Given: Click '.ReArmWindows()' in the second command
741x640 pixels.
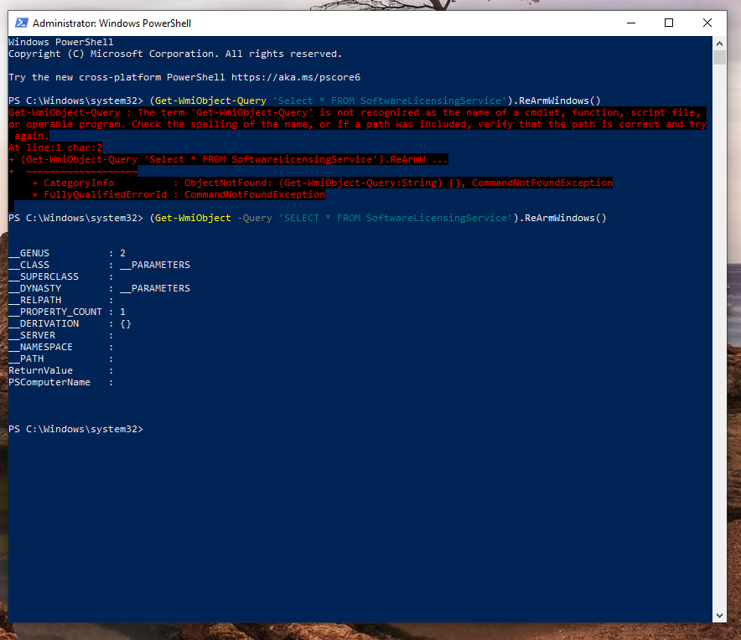Looking at the screenshot, I should point(562,218).
